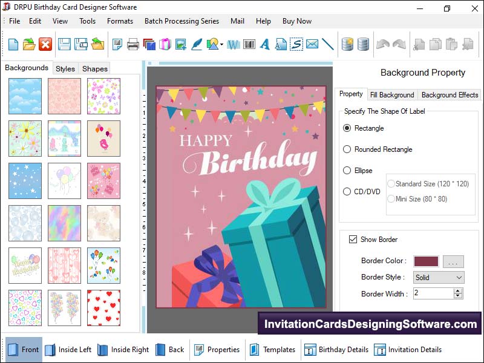Click the Email envelope icon
This screenshot has height=363, width=484.
(312, 44)
